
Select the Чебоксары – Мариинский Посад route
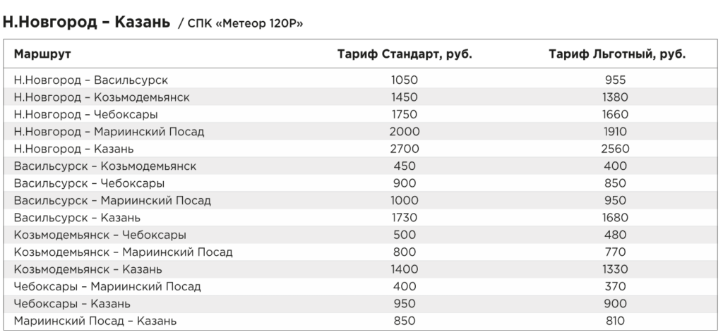click(x=107, y=286)
